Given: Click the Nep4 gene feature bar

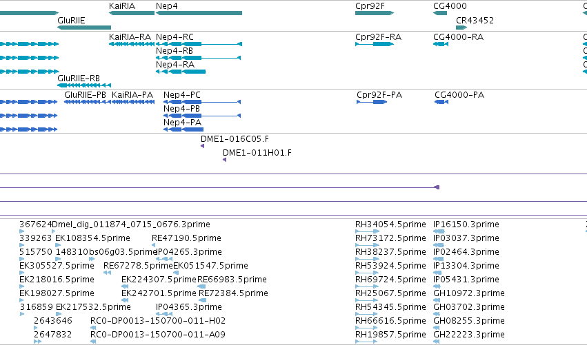Looking at the screenshot, I should 199,13.
